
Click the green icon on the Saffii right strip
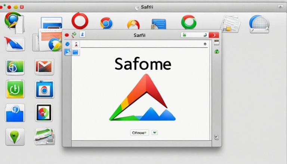click(x=217, y=52)
